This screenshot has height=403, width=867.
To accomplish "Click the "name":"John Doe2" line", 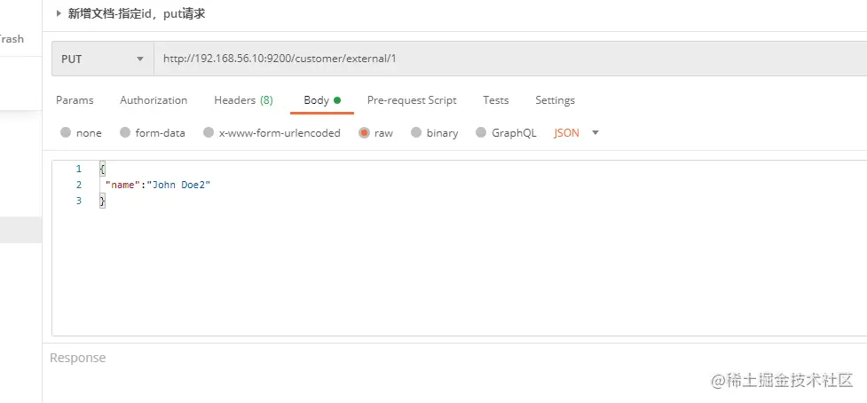I will (x=158, y=185).
